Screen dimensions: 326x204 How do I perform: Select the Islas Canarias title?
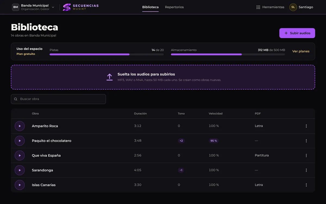(x=44, y=185)
